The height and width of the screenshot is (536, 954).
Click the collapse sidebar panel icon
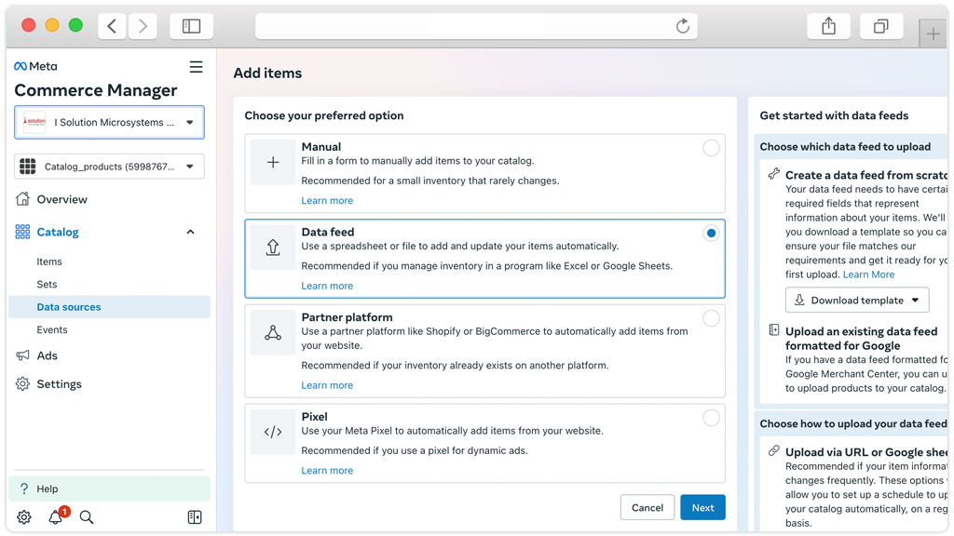(194, 517)
